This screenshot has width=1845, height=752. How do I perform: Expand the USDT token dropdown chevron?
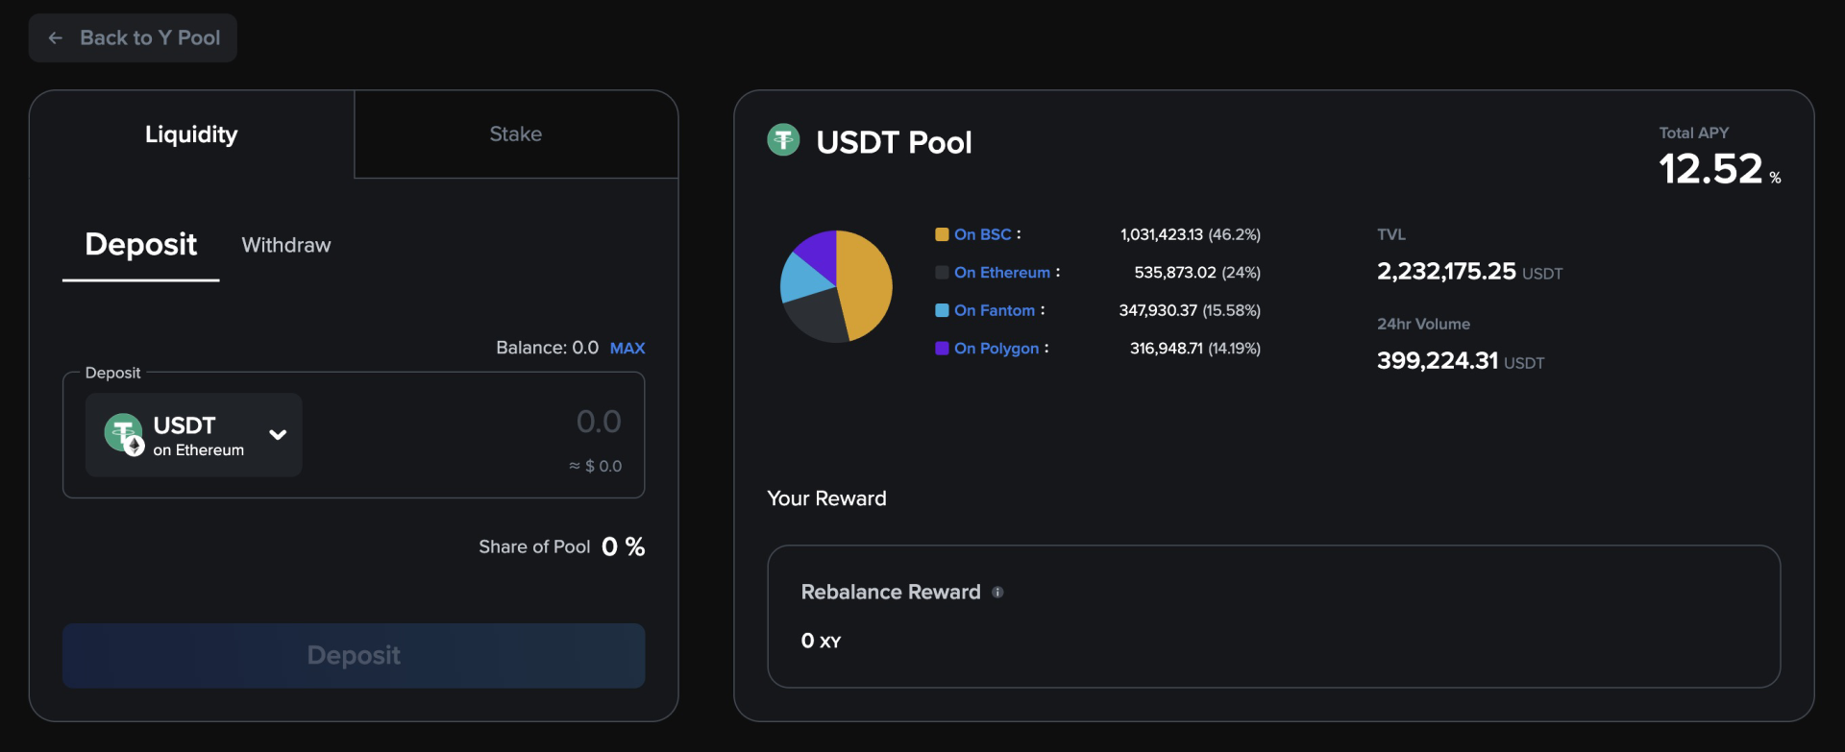(278, 435)
